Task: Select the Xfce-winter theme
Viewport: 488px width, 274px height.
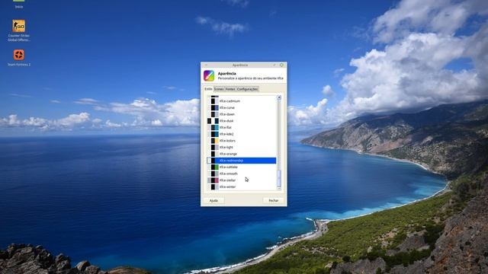Action: click(242, 186)
